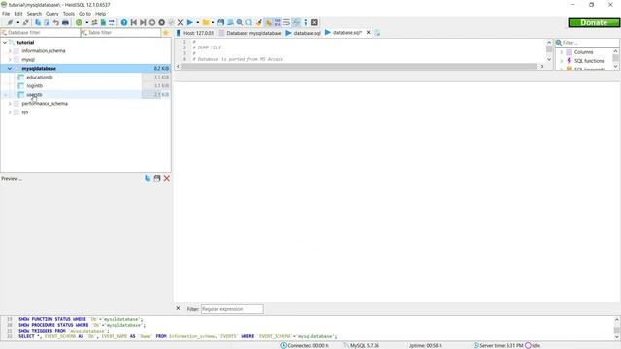This screenshot has width=621, height=349.
Task: Close the filter bar with X icon
Action: click(178, 308)
